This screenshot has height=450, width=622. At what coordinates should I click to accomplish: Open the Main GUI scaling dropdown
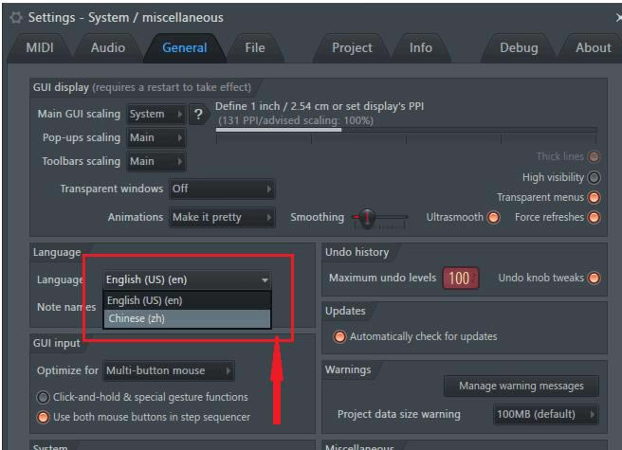click(156, 114)
